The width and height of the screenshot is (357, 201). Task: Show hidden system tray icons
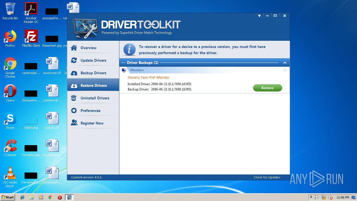[311, 197]
